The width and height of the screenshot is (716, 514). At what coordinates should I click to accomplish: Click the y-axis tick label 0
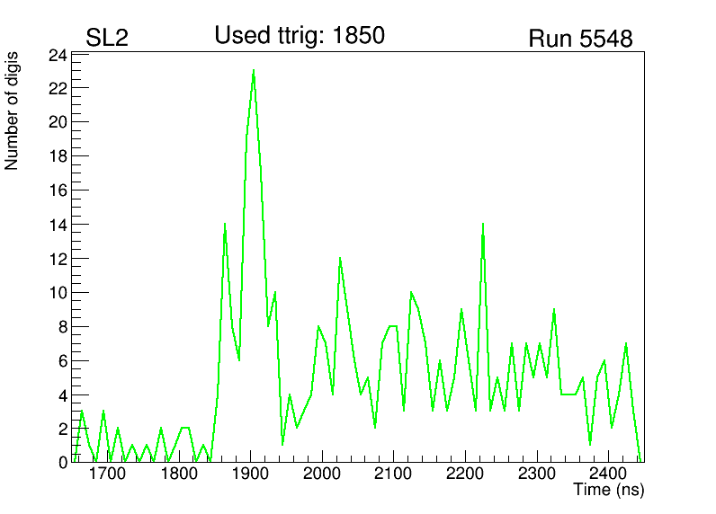(x=62, y=462)
